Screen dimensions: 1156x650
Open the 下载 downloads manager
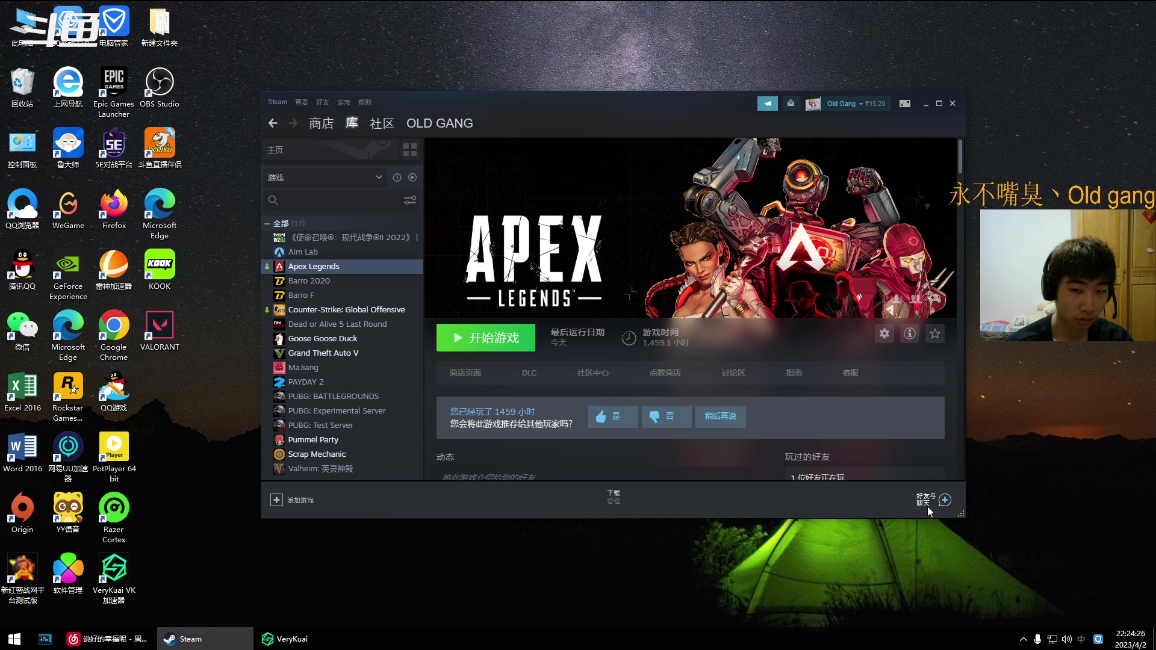[614, 497]
